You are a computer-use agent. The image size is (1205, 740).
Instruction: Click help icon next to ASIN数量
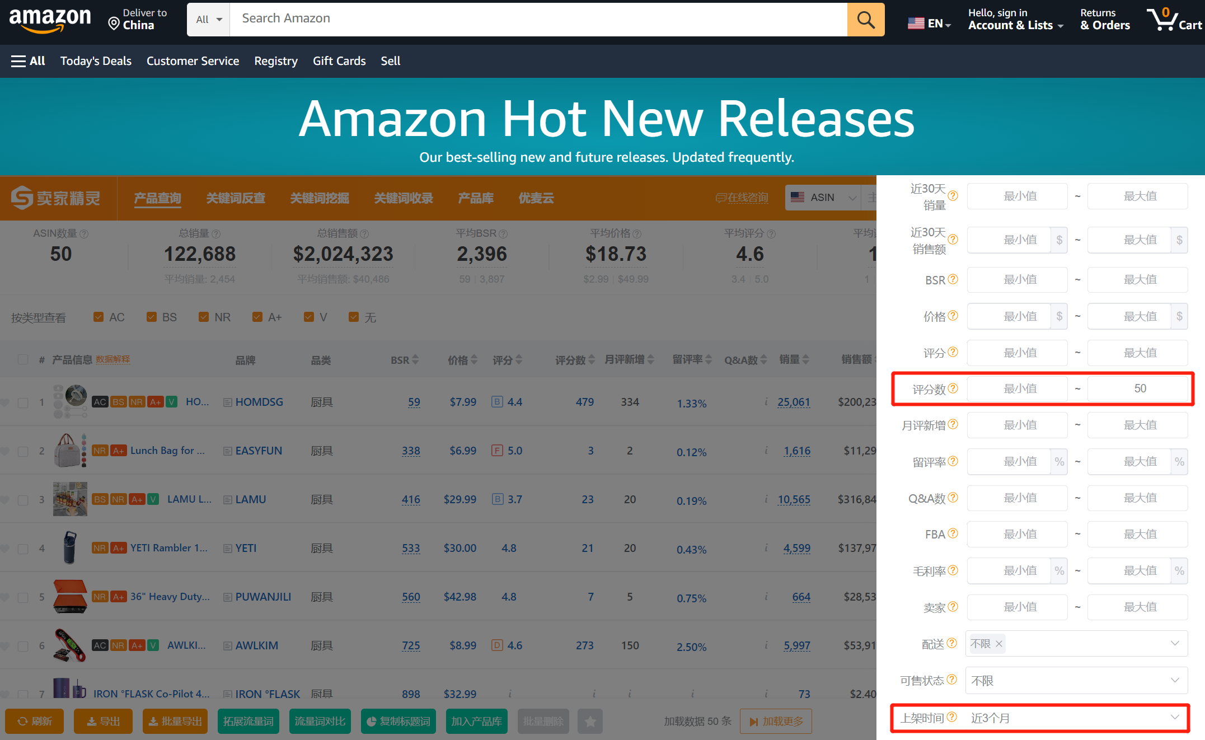point(84,233)
